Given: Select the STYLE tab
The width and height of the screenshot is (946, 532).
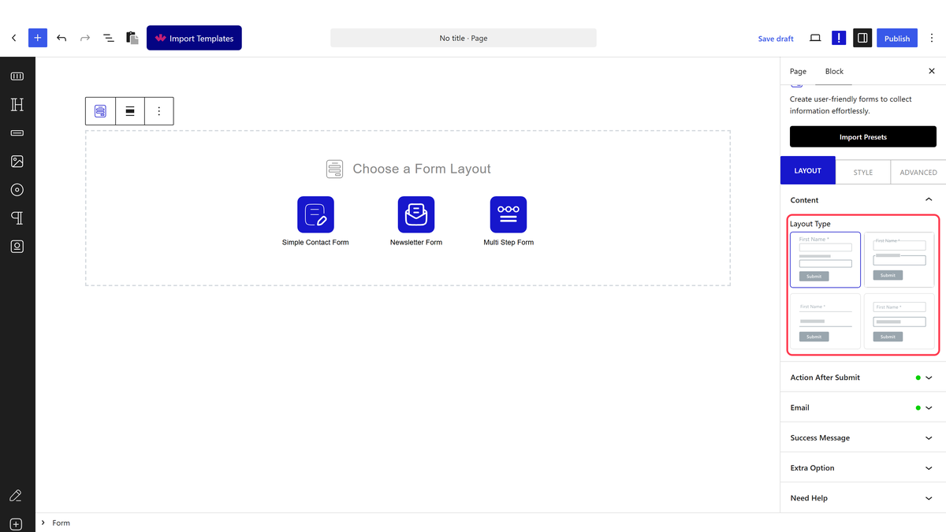Looking at the screenshot, I should coord(863,172).
